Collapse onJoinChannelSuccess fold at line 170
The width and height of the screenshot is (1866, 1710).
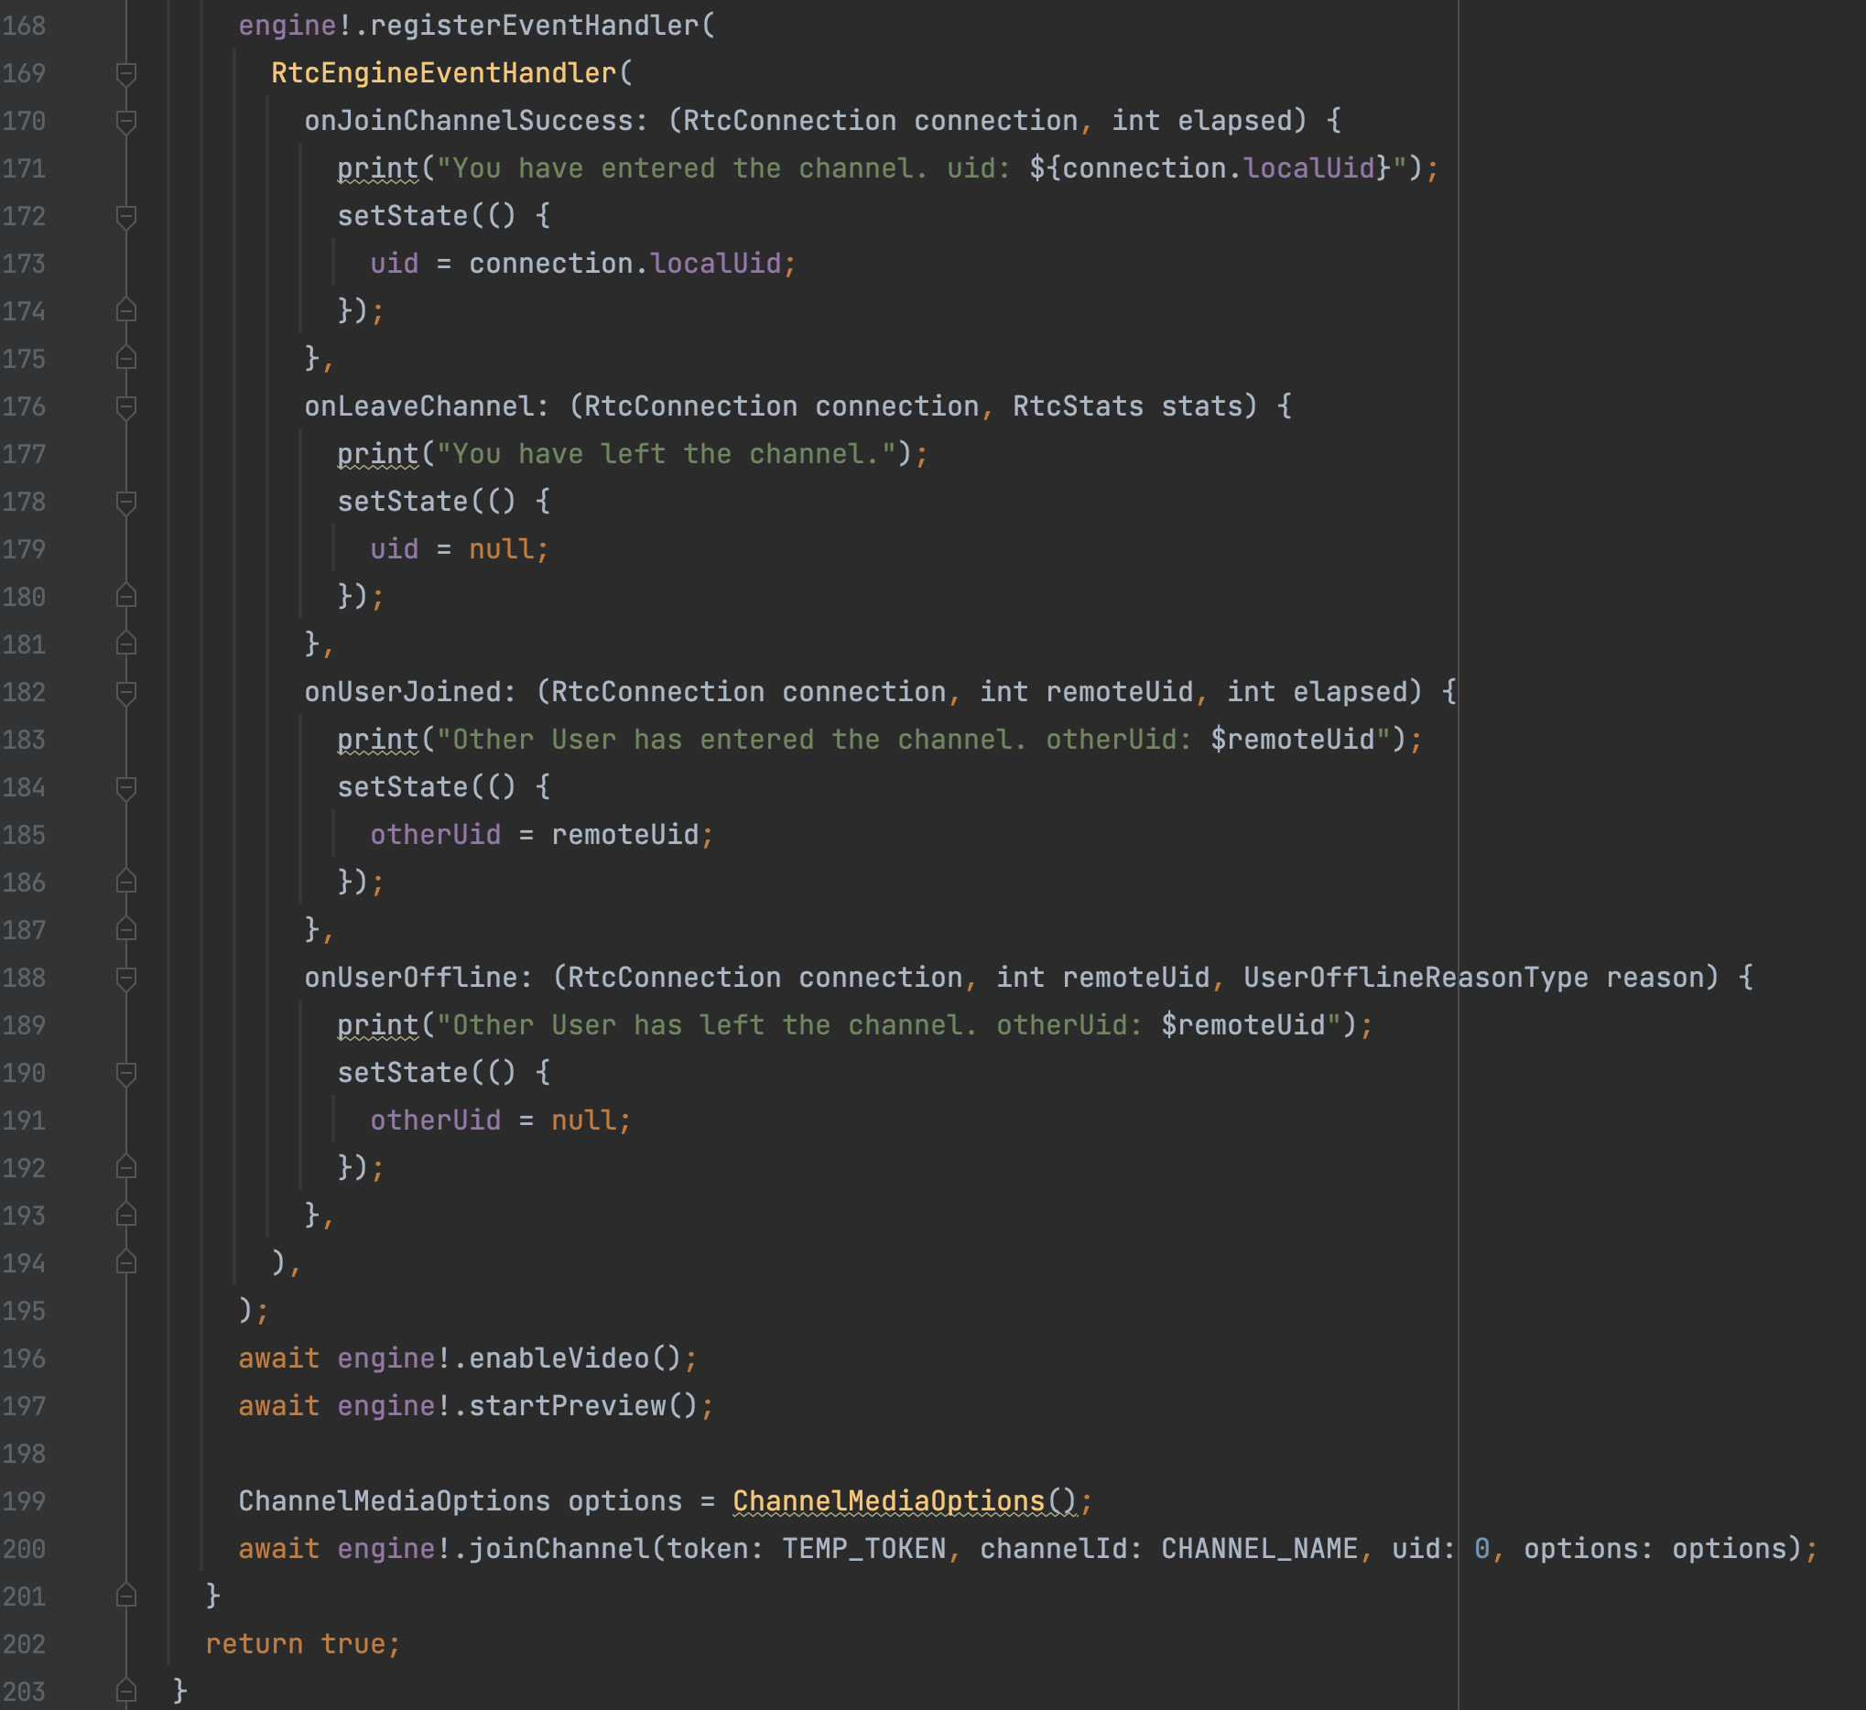click(126, 121)
